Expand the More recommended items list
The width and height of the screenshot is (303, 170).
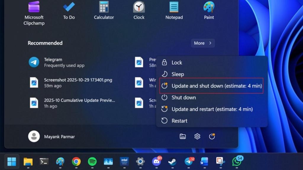click(x=203, y=43)
